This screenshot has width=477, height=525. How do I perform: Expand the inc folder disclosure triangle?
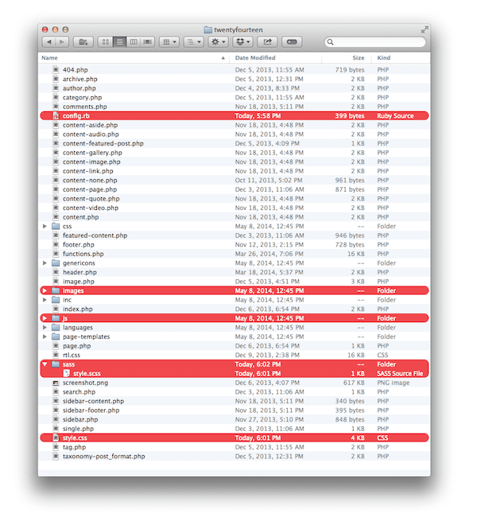(x=45, y=300)
